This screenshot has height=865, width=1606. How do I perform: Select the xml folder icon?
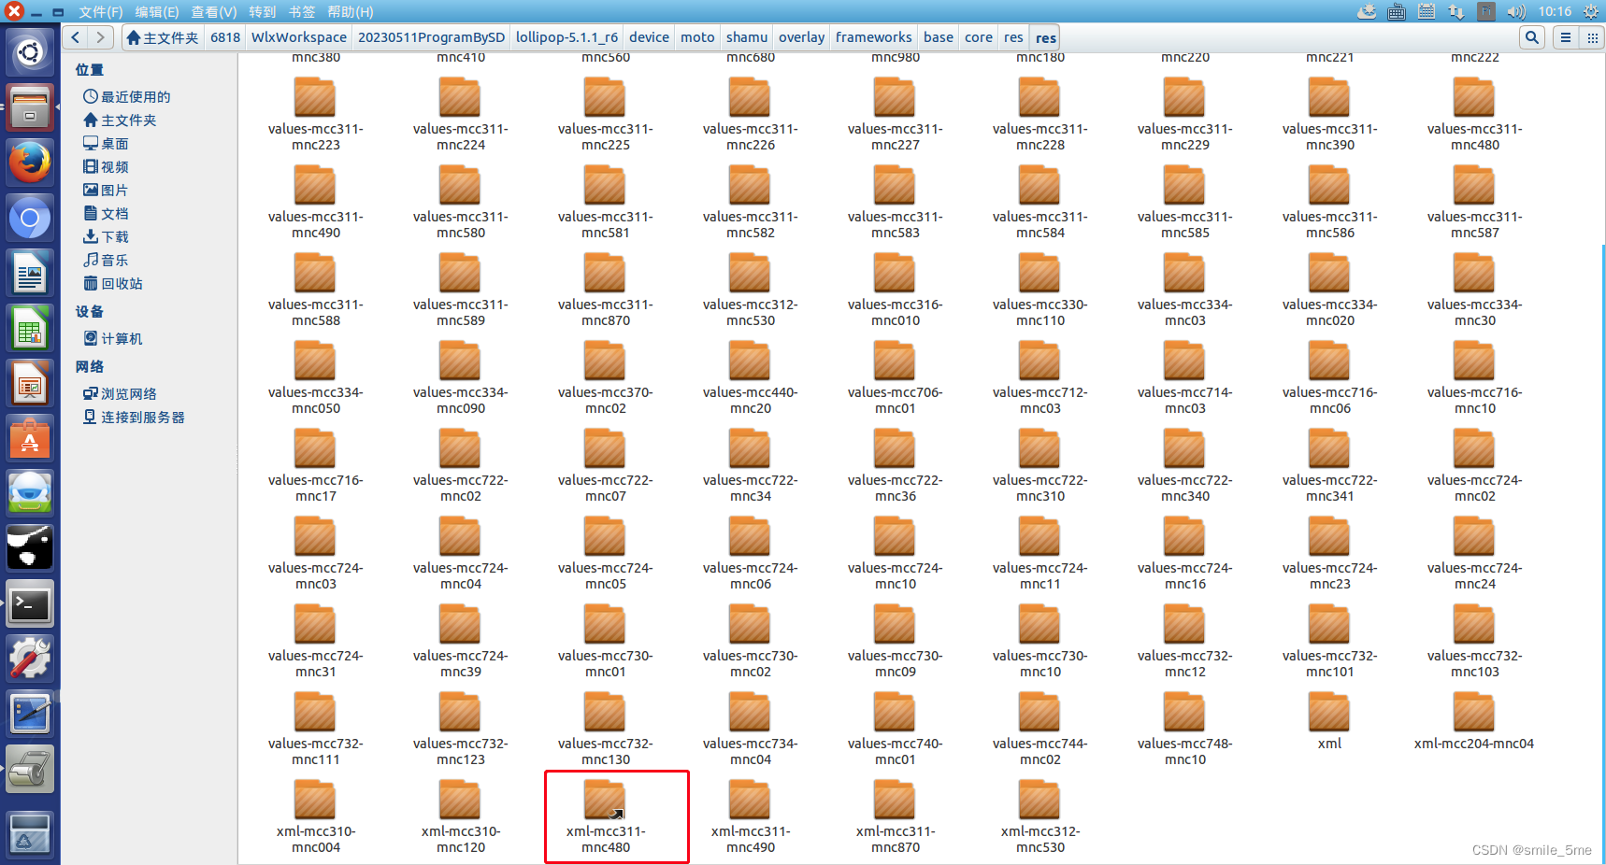tap(1329, 721)
